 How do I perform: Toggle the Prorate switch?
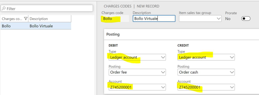246,19
